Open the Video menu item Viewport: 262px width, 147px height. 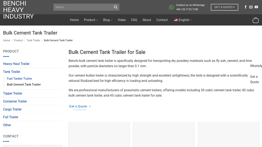click(122, 20)
